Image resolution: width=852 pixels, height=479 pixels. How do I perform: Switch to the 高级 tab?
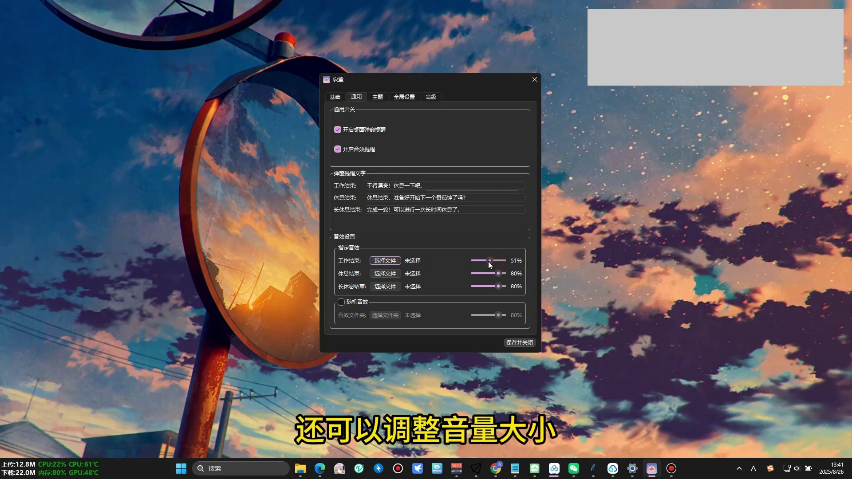430,97
